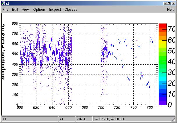Image resolution: width=177 pixels, height=123 pixels.
Task: Click the violet bottom of color palette
Action: coord(163,103)
